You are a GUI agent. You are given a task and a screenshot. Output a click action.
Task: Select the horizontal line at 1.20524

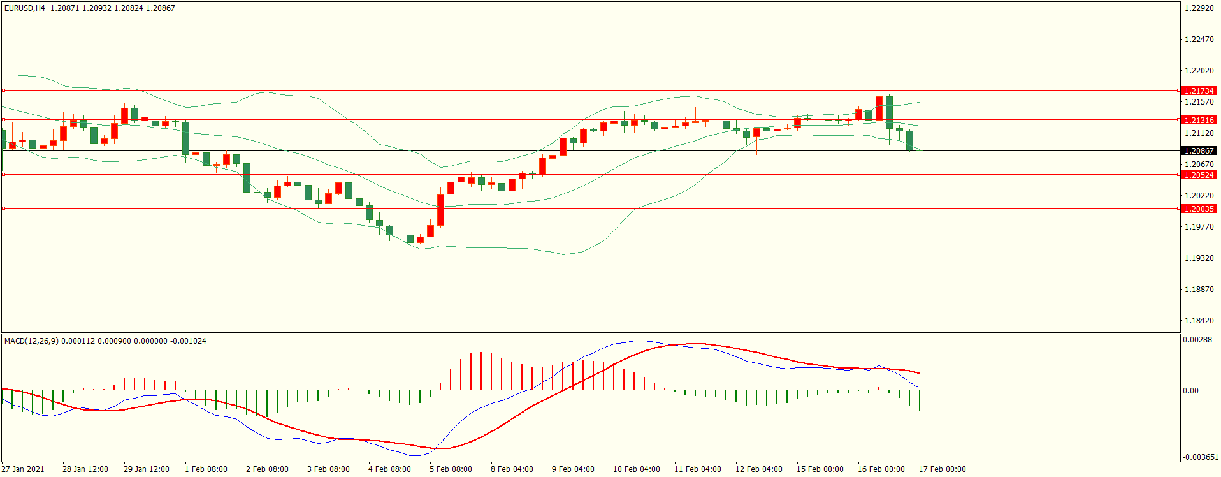tap(589, 175)
